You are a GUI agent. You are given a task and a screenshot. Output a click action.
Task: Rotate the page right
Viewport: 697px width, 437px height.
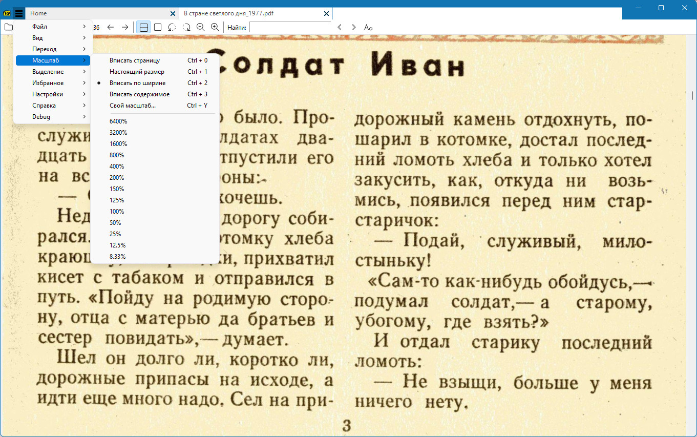(186, 27)
